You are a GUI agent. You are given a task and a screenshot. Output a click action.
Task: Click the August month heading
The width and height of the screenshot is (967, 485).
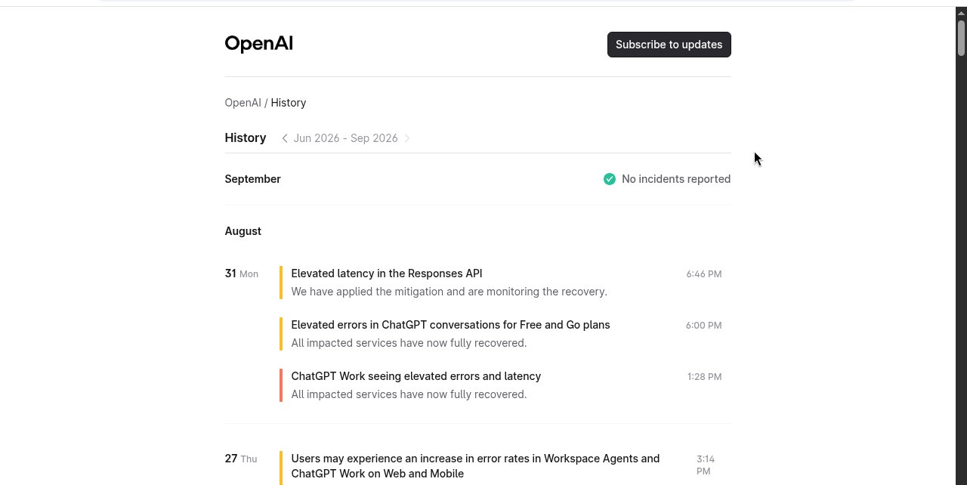[243, 231]
